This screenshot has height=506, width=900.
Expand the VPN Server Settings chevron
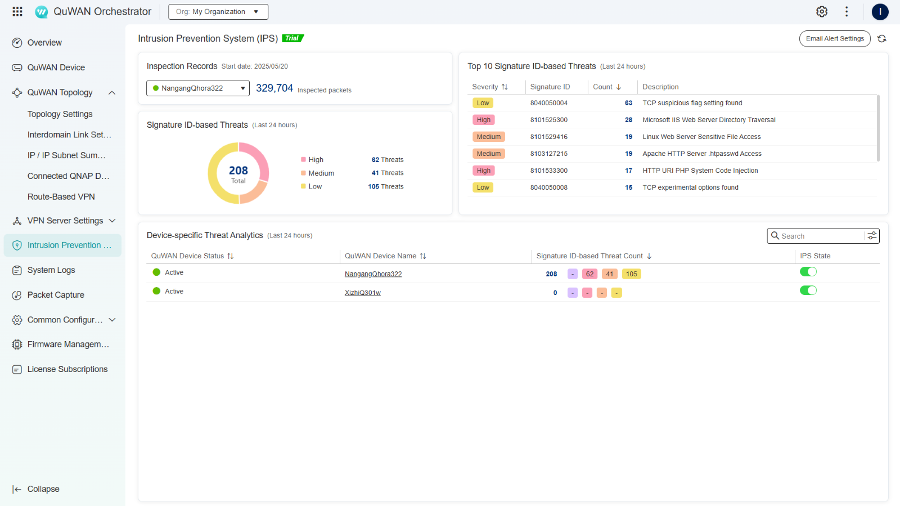pos(112,221)
